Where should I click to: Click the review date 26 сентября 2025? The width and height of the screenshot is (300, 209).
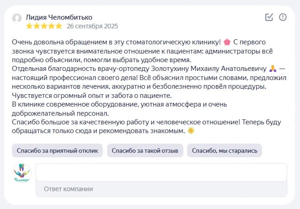click(92, 26)
